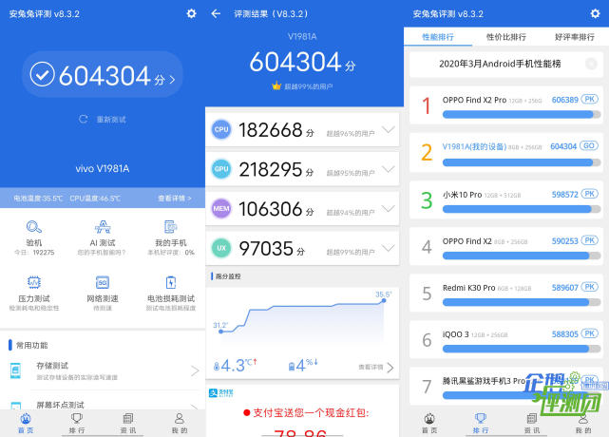Open the 我的手机 icon
Image resolution: width=609 pixels, height=437 pixels.
click(170, 227)
